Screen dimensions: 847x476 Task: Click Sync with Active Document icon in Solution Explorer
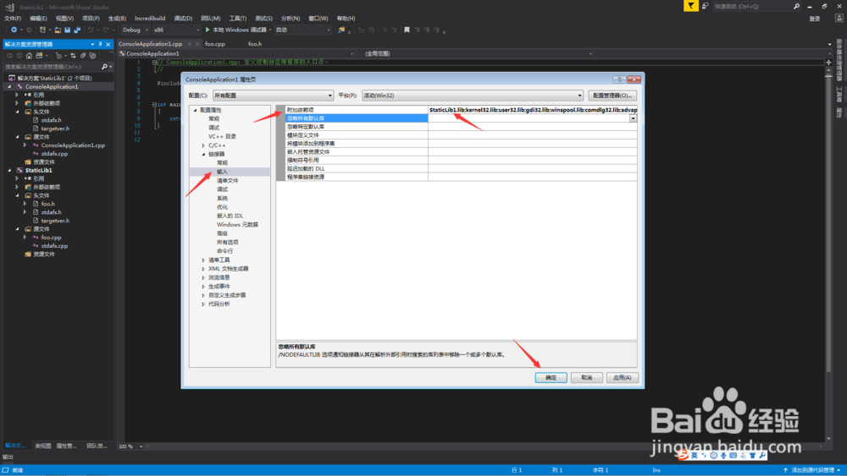click(x=73, y=56)
